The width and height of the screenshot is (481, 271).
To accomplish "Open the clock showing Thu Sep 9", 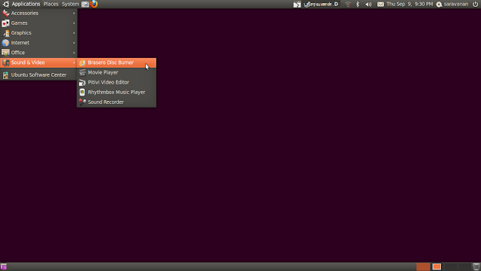I will pos(410,4).
